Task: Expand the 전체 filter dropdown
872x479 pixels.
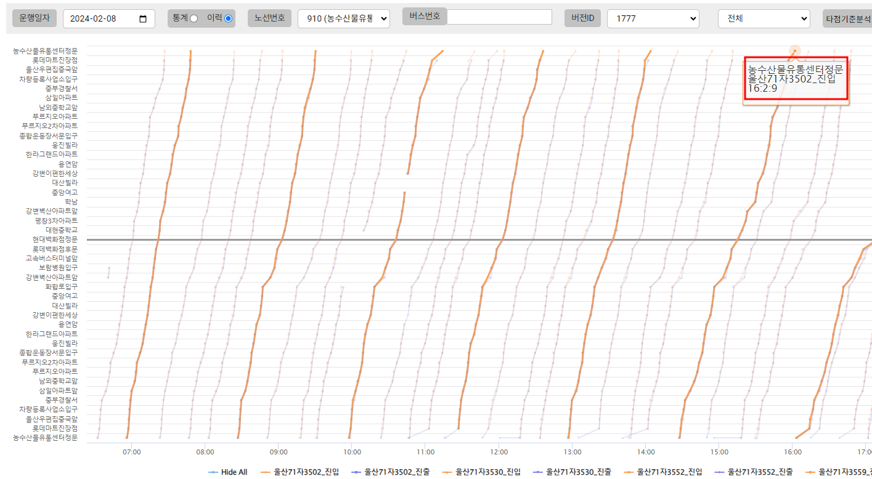Action: coord(764,19)
